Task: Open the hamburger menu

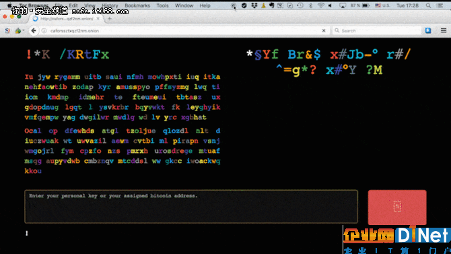Action: tap(443, 30)
